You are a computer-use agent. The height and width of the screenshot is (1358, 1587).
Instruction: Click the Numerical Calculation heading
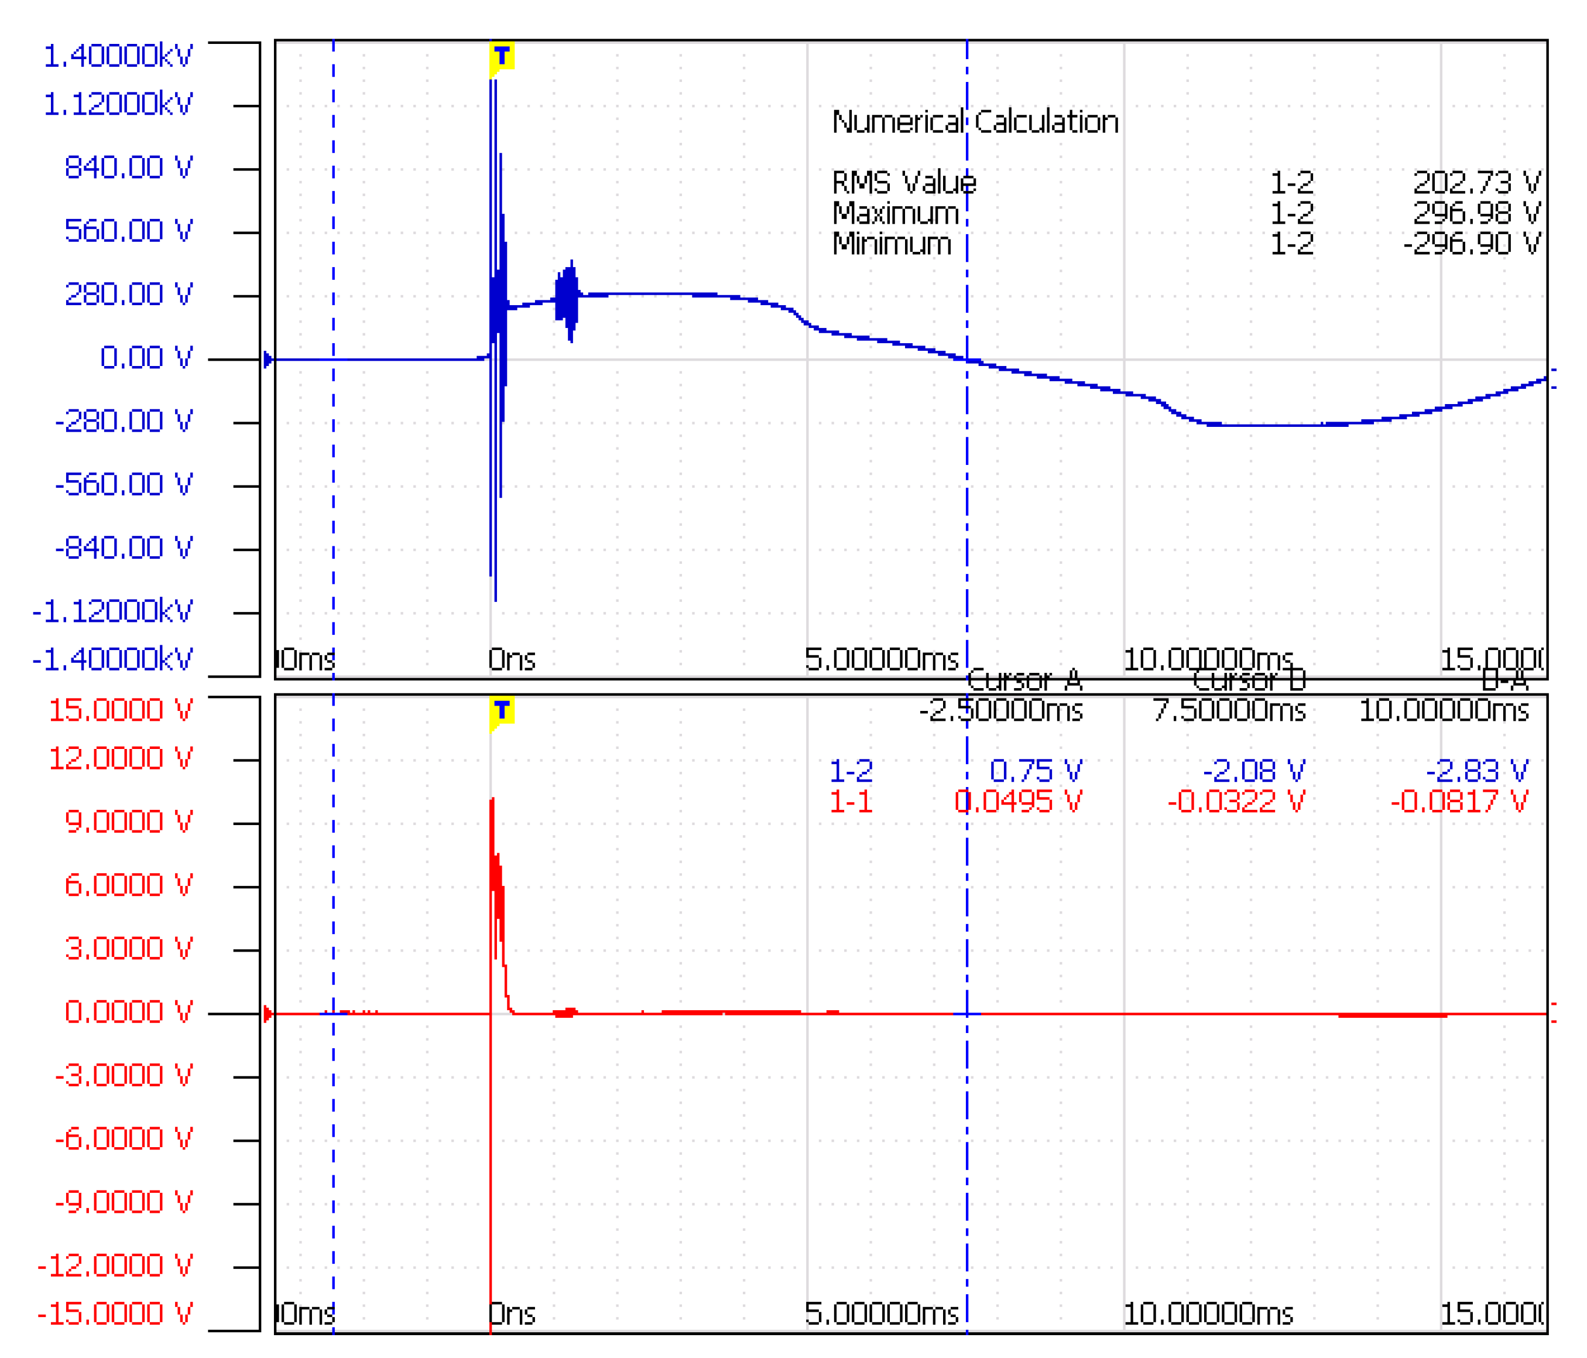pyautogui.click(x=975, y=122)
